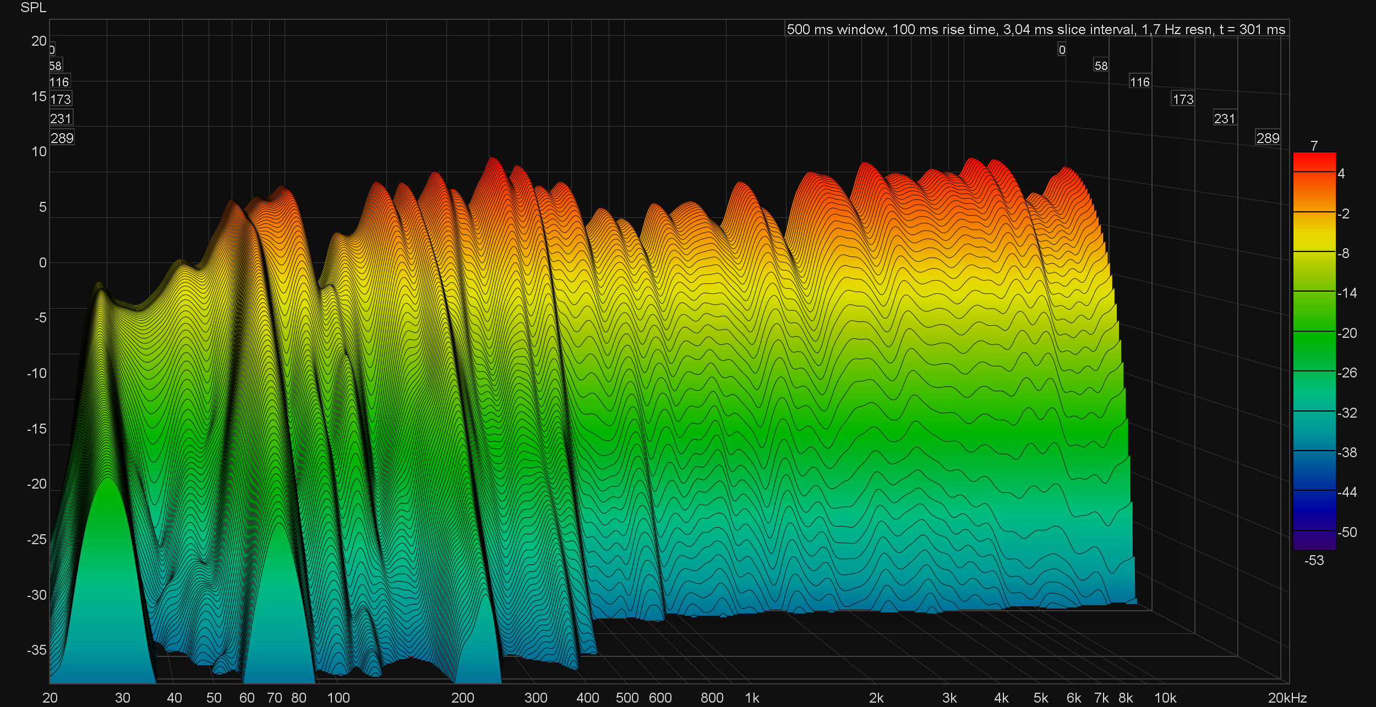This screenshot has width=1376, height=707.
Task: Click the red top of the color scale
Action: pos(1314,161)
